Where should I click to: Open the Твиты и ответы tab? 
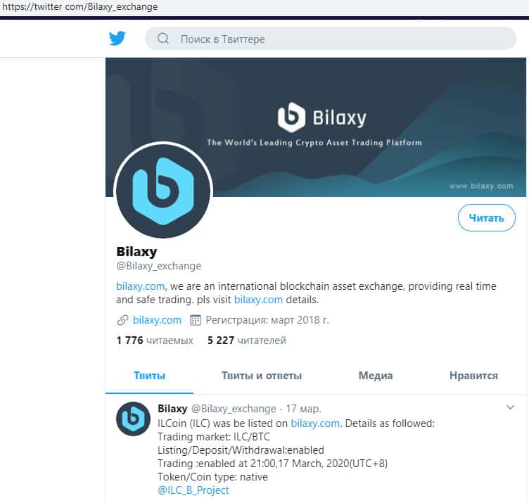click(x=262, y=376)
